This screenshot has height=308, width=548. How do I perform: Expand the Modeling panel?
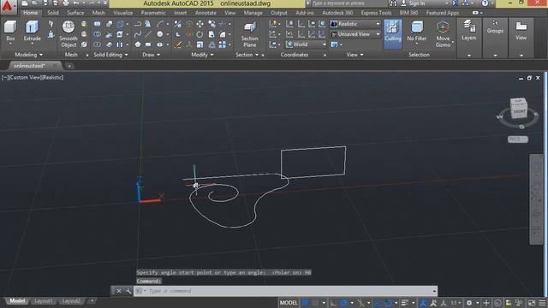pos(28,55)
